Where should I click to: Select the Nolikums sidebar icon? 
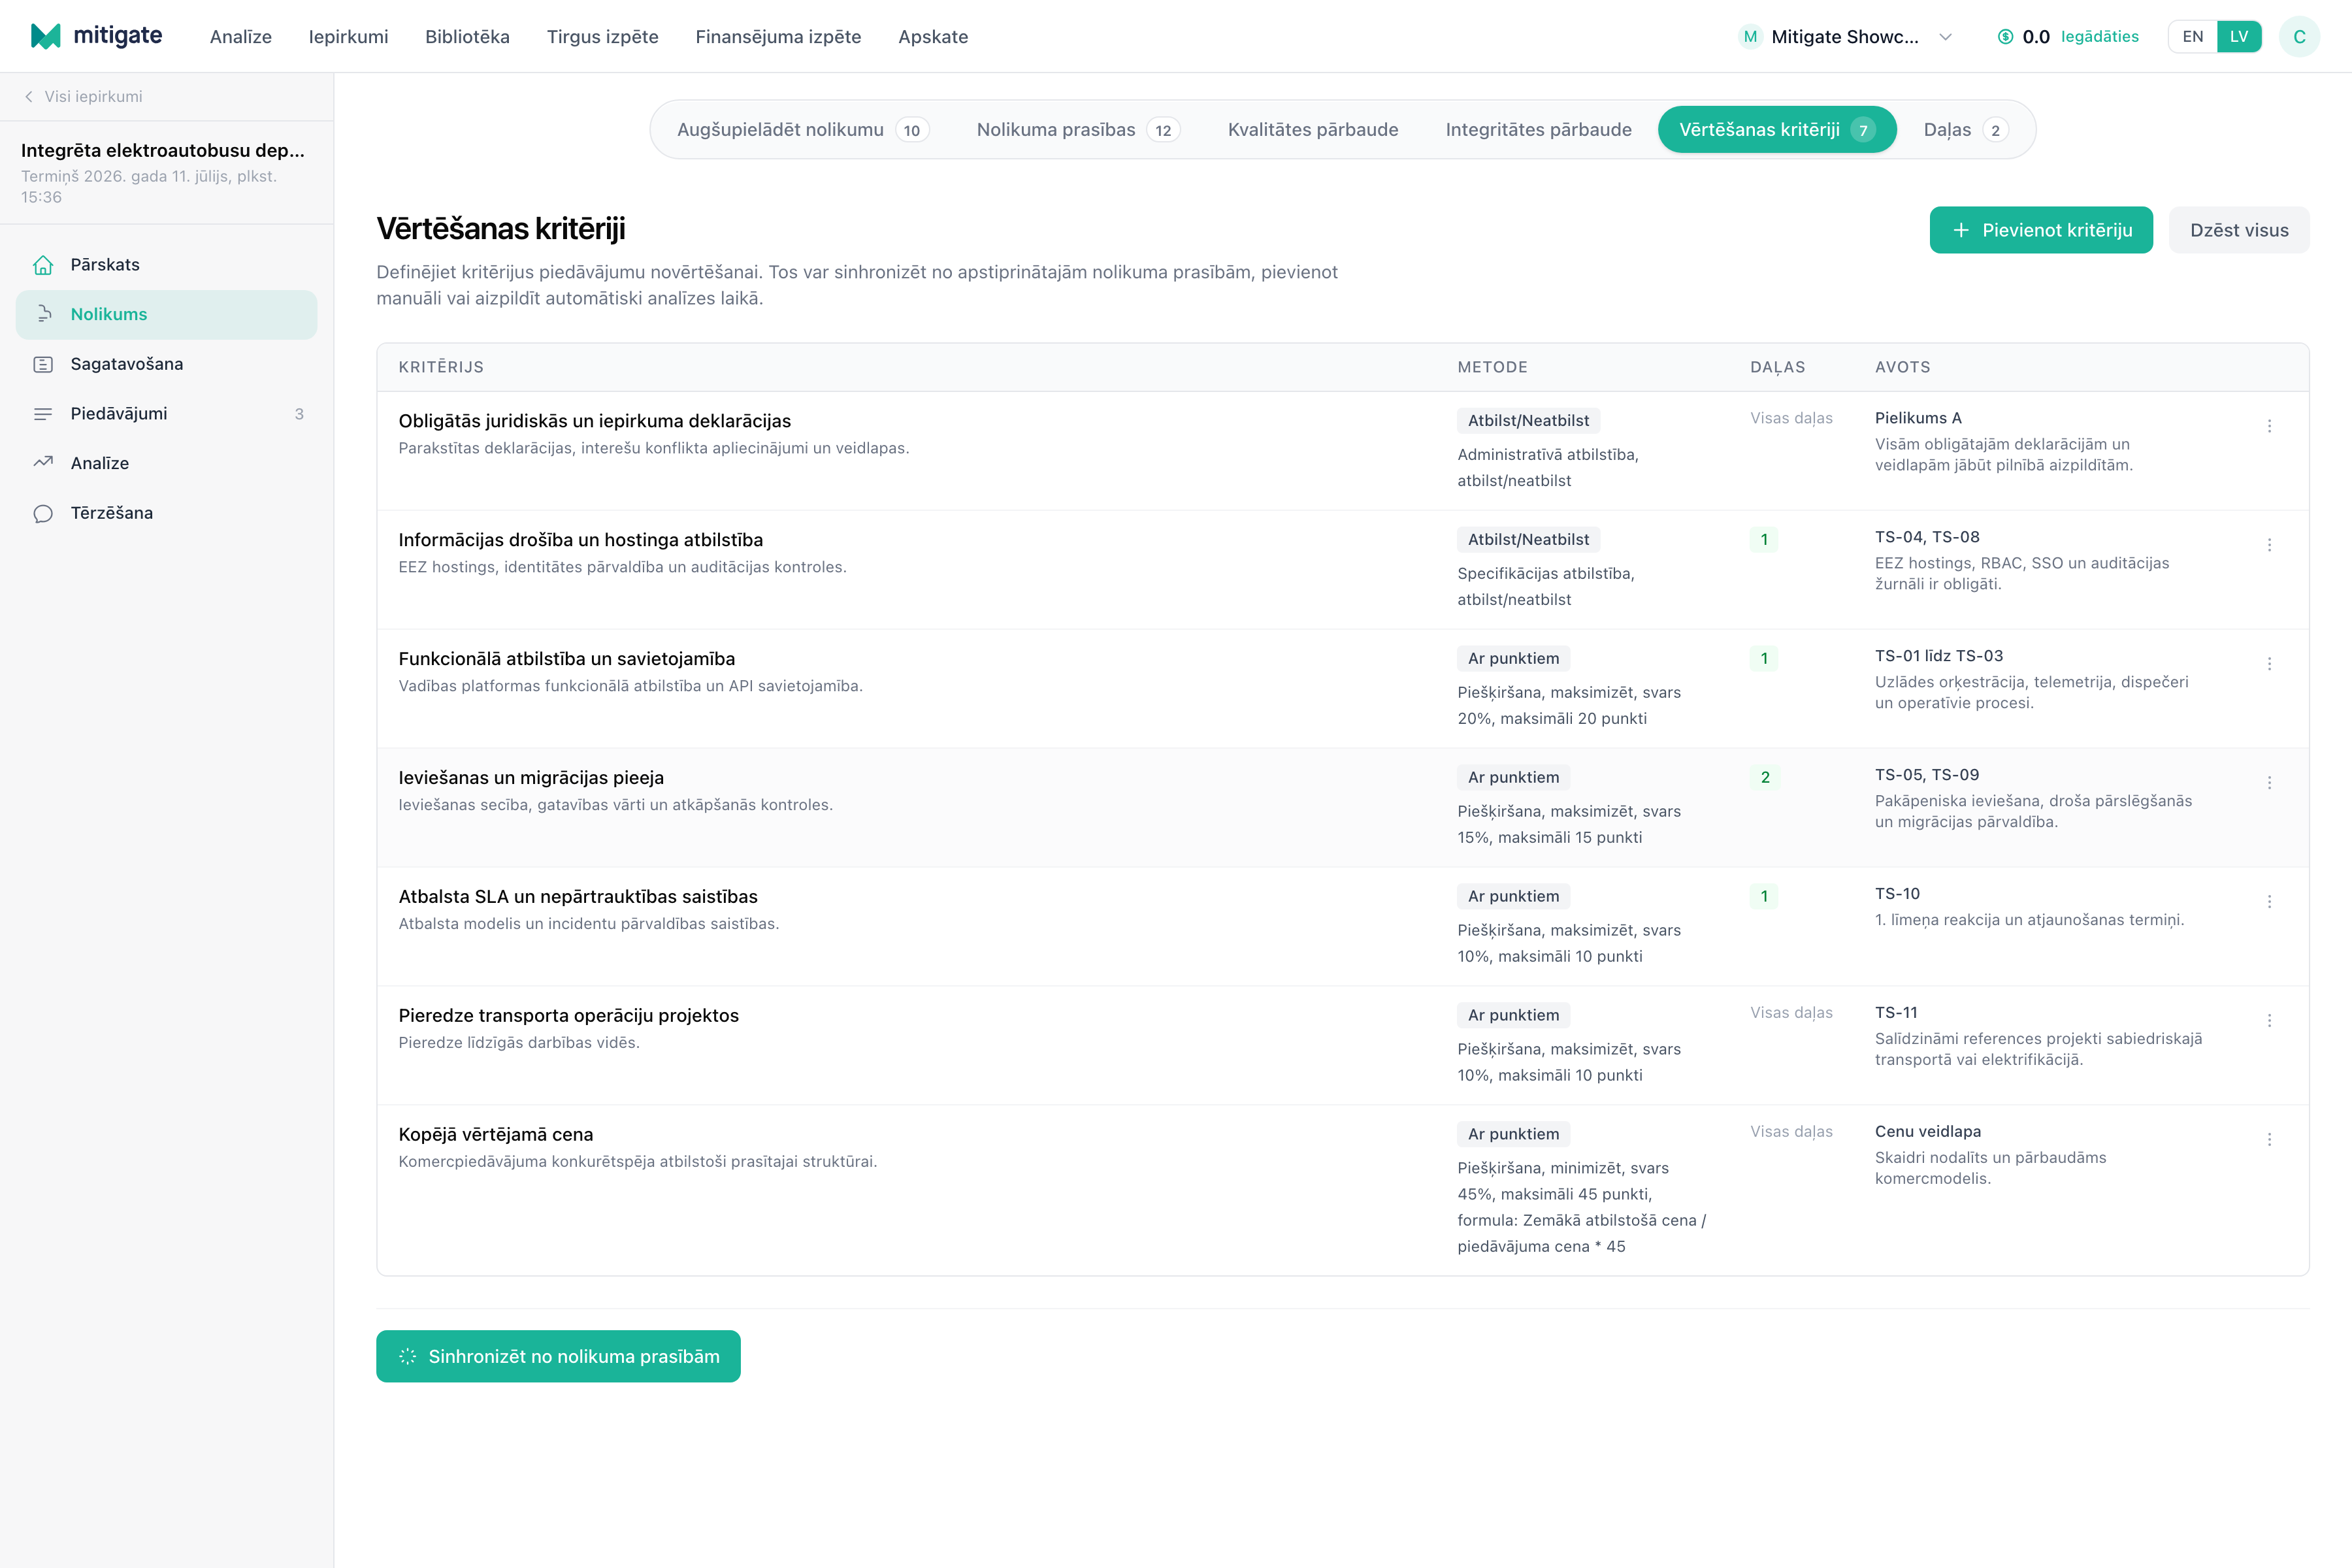(43, 314)
